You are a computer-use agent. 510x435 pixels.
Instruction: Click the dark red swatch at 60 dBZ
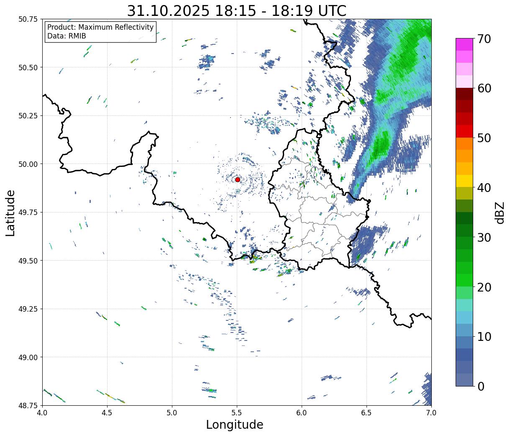pyautogui.click(x=464, y=94)
